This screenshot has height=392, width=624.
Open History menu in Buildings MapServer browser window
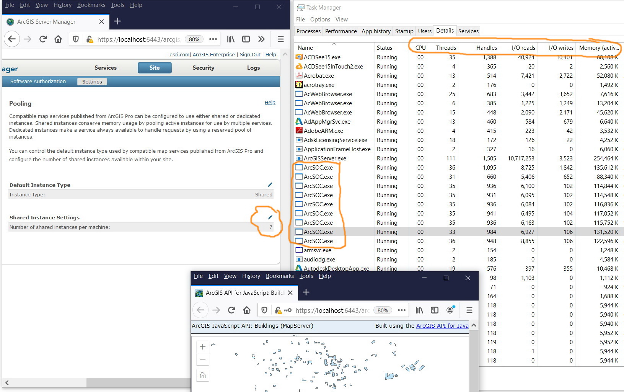pos(251,276)
